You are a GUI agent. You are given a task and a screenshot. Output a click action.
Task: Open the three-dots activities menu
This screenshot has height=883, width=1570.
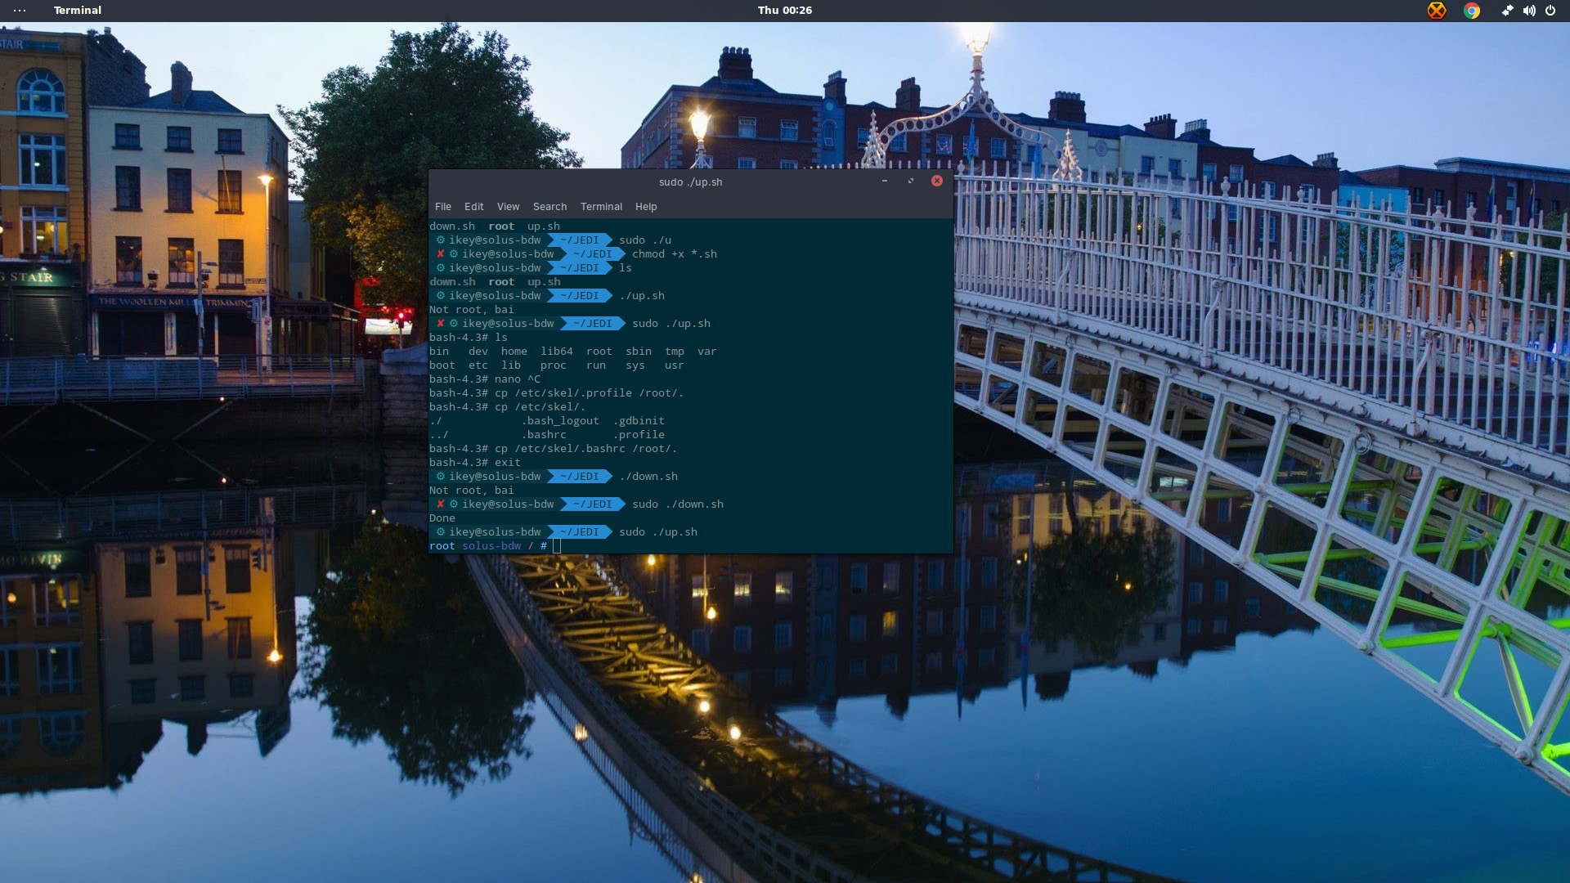coord(20,11)
